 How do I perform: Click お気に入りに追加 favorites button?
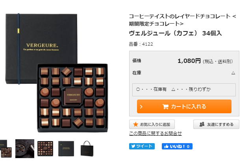tap(152, 124)
